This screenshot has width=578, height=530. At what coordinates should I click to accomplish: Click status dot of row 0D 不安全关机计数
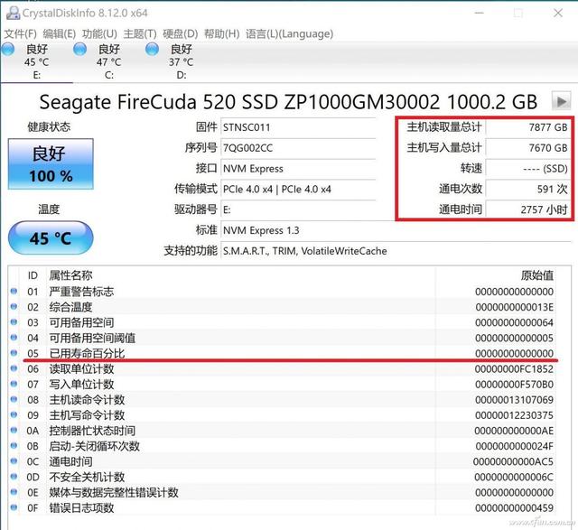pos(14,477)
